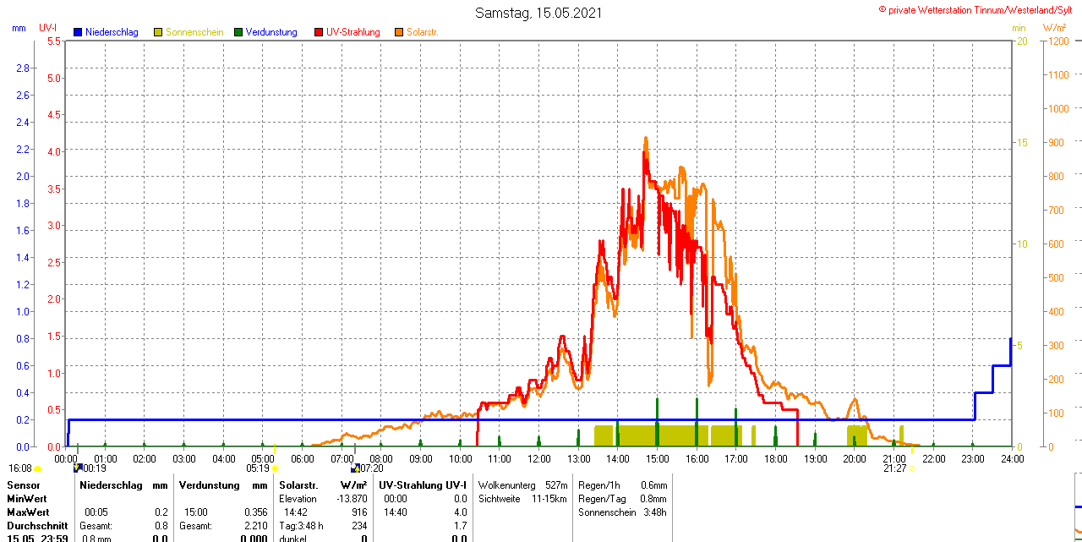The image size is (1082, 542).
Task: Click the moon icon beside 00:19
Action: click(x=78, y=467)
